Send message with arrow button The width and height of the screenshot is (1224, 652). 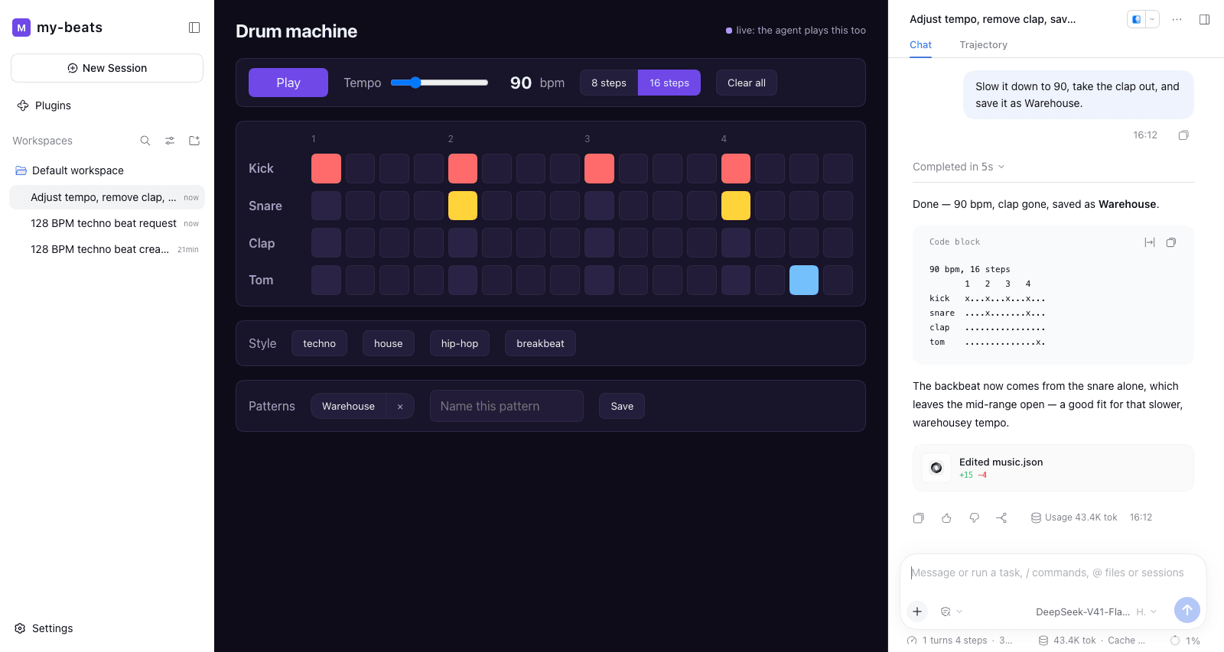point(1187,610)
